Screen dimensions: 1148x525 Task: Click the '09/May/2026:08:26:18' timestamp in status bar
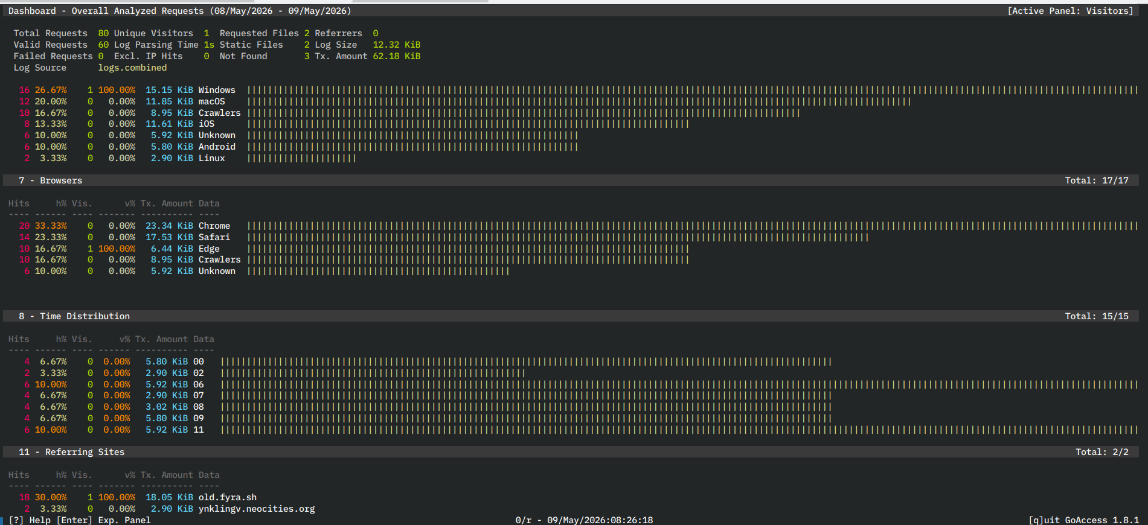tap(600, 520)
